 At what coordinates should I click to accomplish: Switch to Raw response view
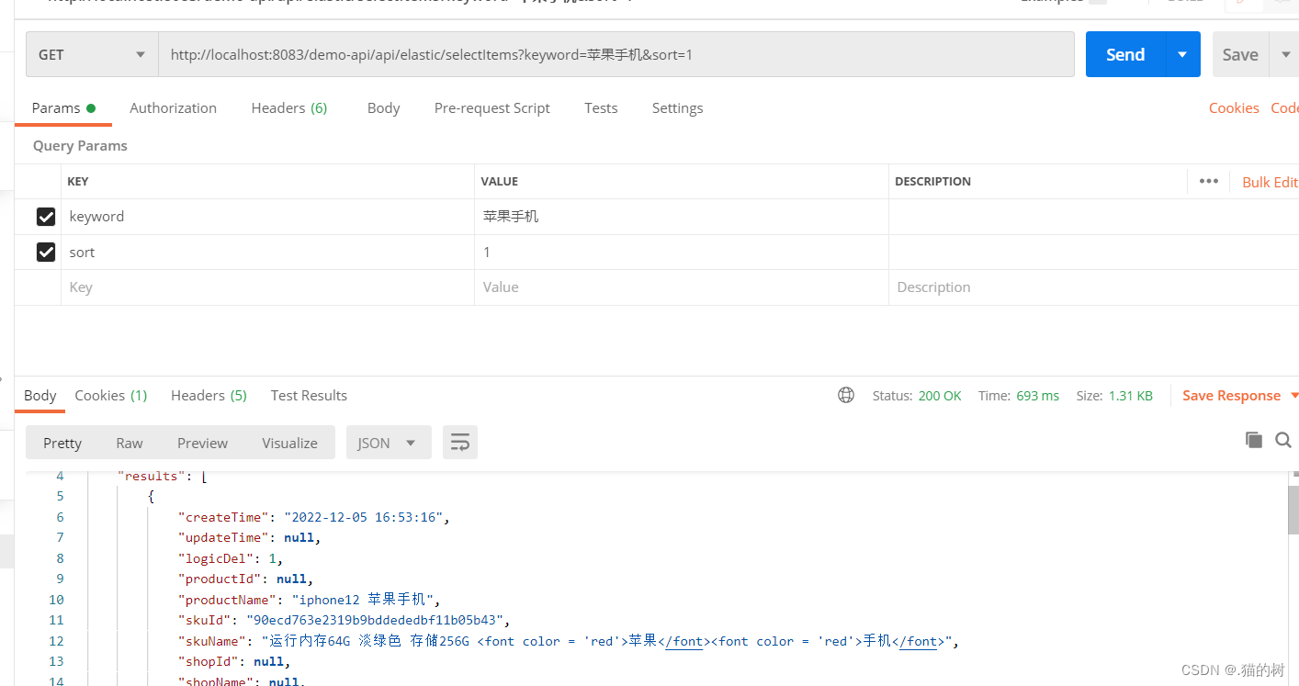click(130, 443)
